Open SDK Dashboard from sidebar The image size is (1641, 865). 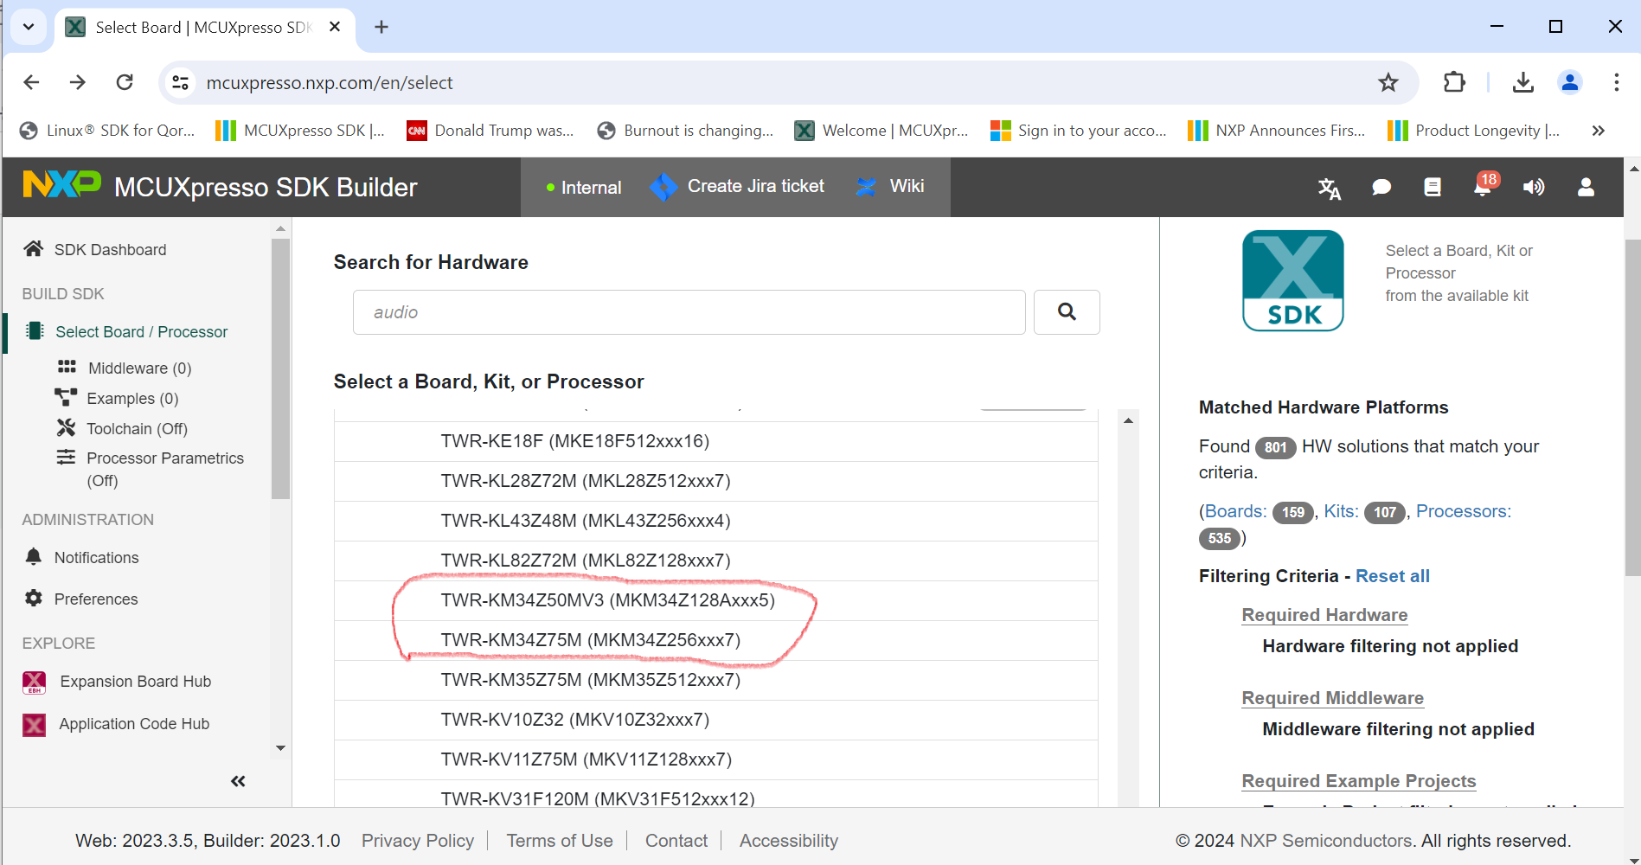point(110,250)
